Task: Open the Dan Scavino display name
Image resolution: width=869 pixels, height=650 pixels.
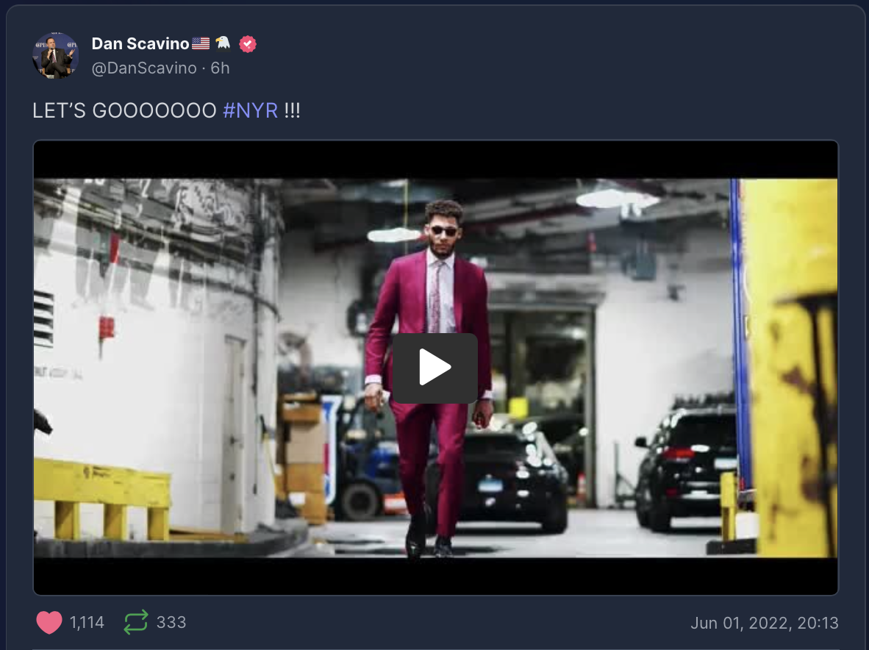Action: coord(140,43)
